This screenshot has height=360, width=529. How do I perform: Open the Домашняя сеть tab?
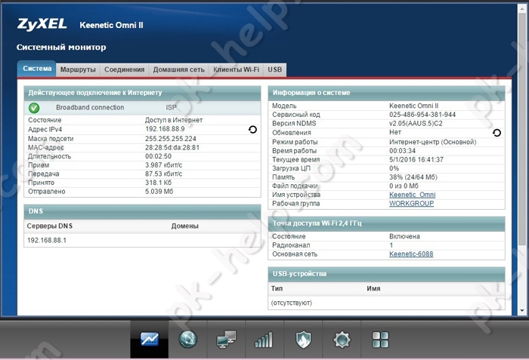coord(179,69)
